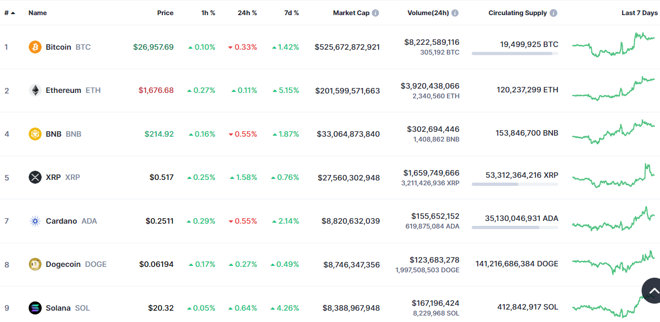Viewport: 660px width, 322px height.
Task: Click Solana price $20.32
Action: tap(161, 308)
